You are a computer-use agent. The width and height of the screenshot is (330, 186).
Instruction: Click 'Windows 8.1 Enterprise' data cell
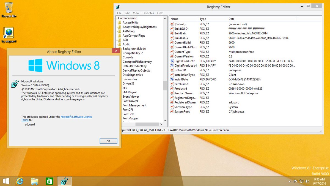(x=243, y=93)
